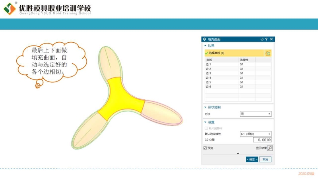Image resolution: width=318 pixels, height=178 pixels.
Task: Select row 边 3 in list
Action: coord(238,73)
